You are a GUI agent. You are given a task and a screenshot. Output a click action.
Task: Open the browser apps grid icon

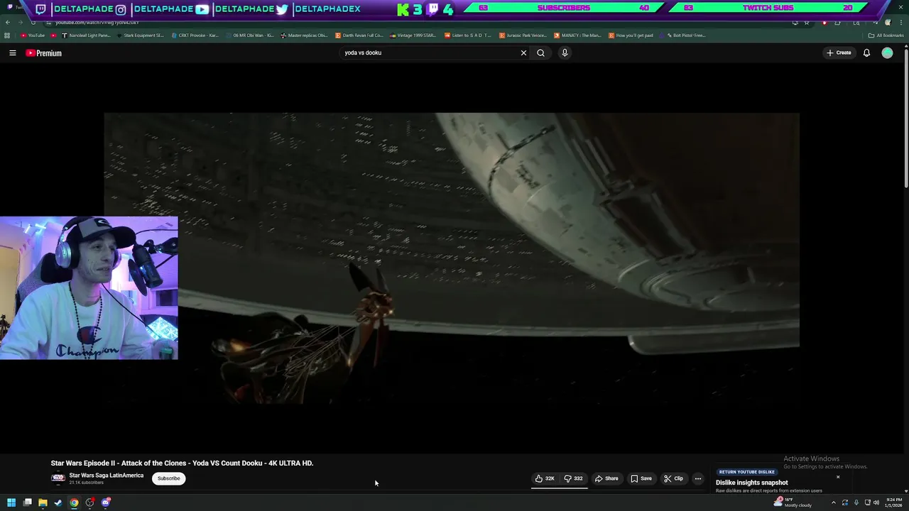tap(7, 35)
